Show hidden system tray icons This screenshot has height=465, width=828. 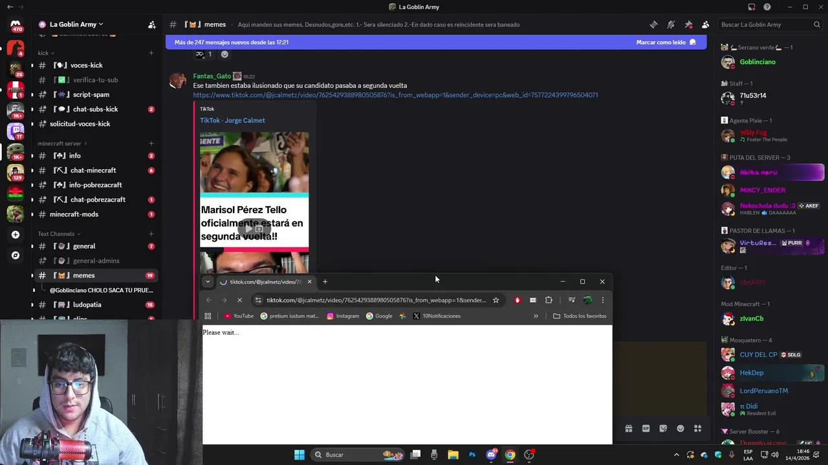pyautogui.click(x=677, y=455)
